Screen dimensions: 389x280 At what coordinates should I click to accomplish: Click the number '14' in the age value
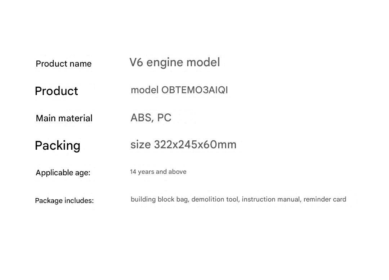tap(133, 172)
